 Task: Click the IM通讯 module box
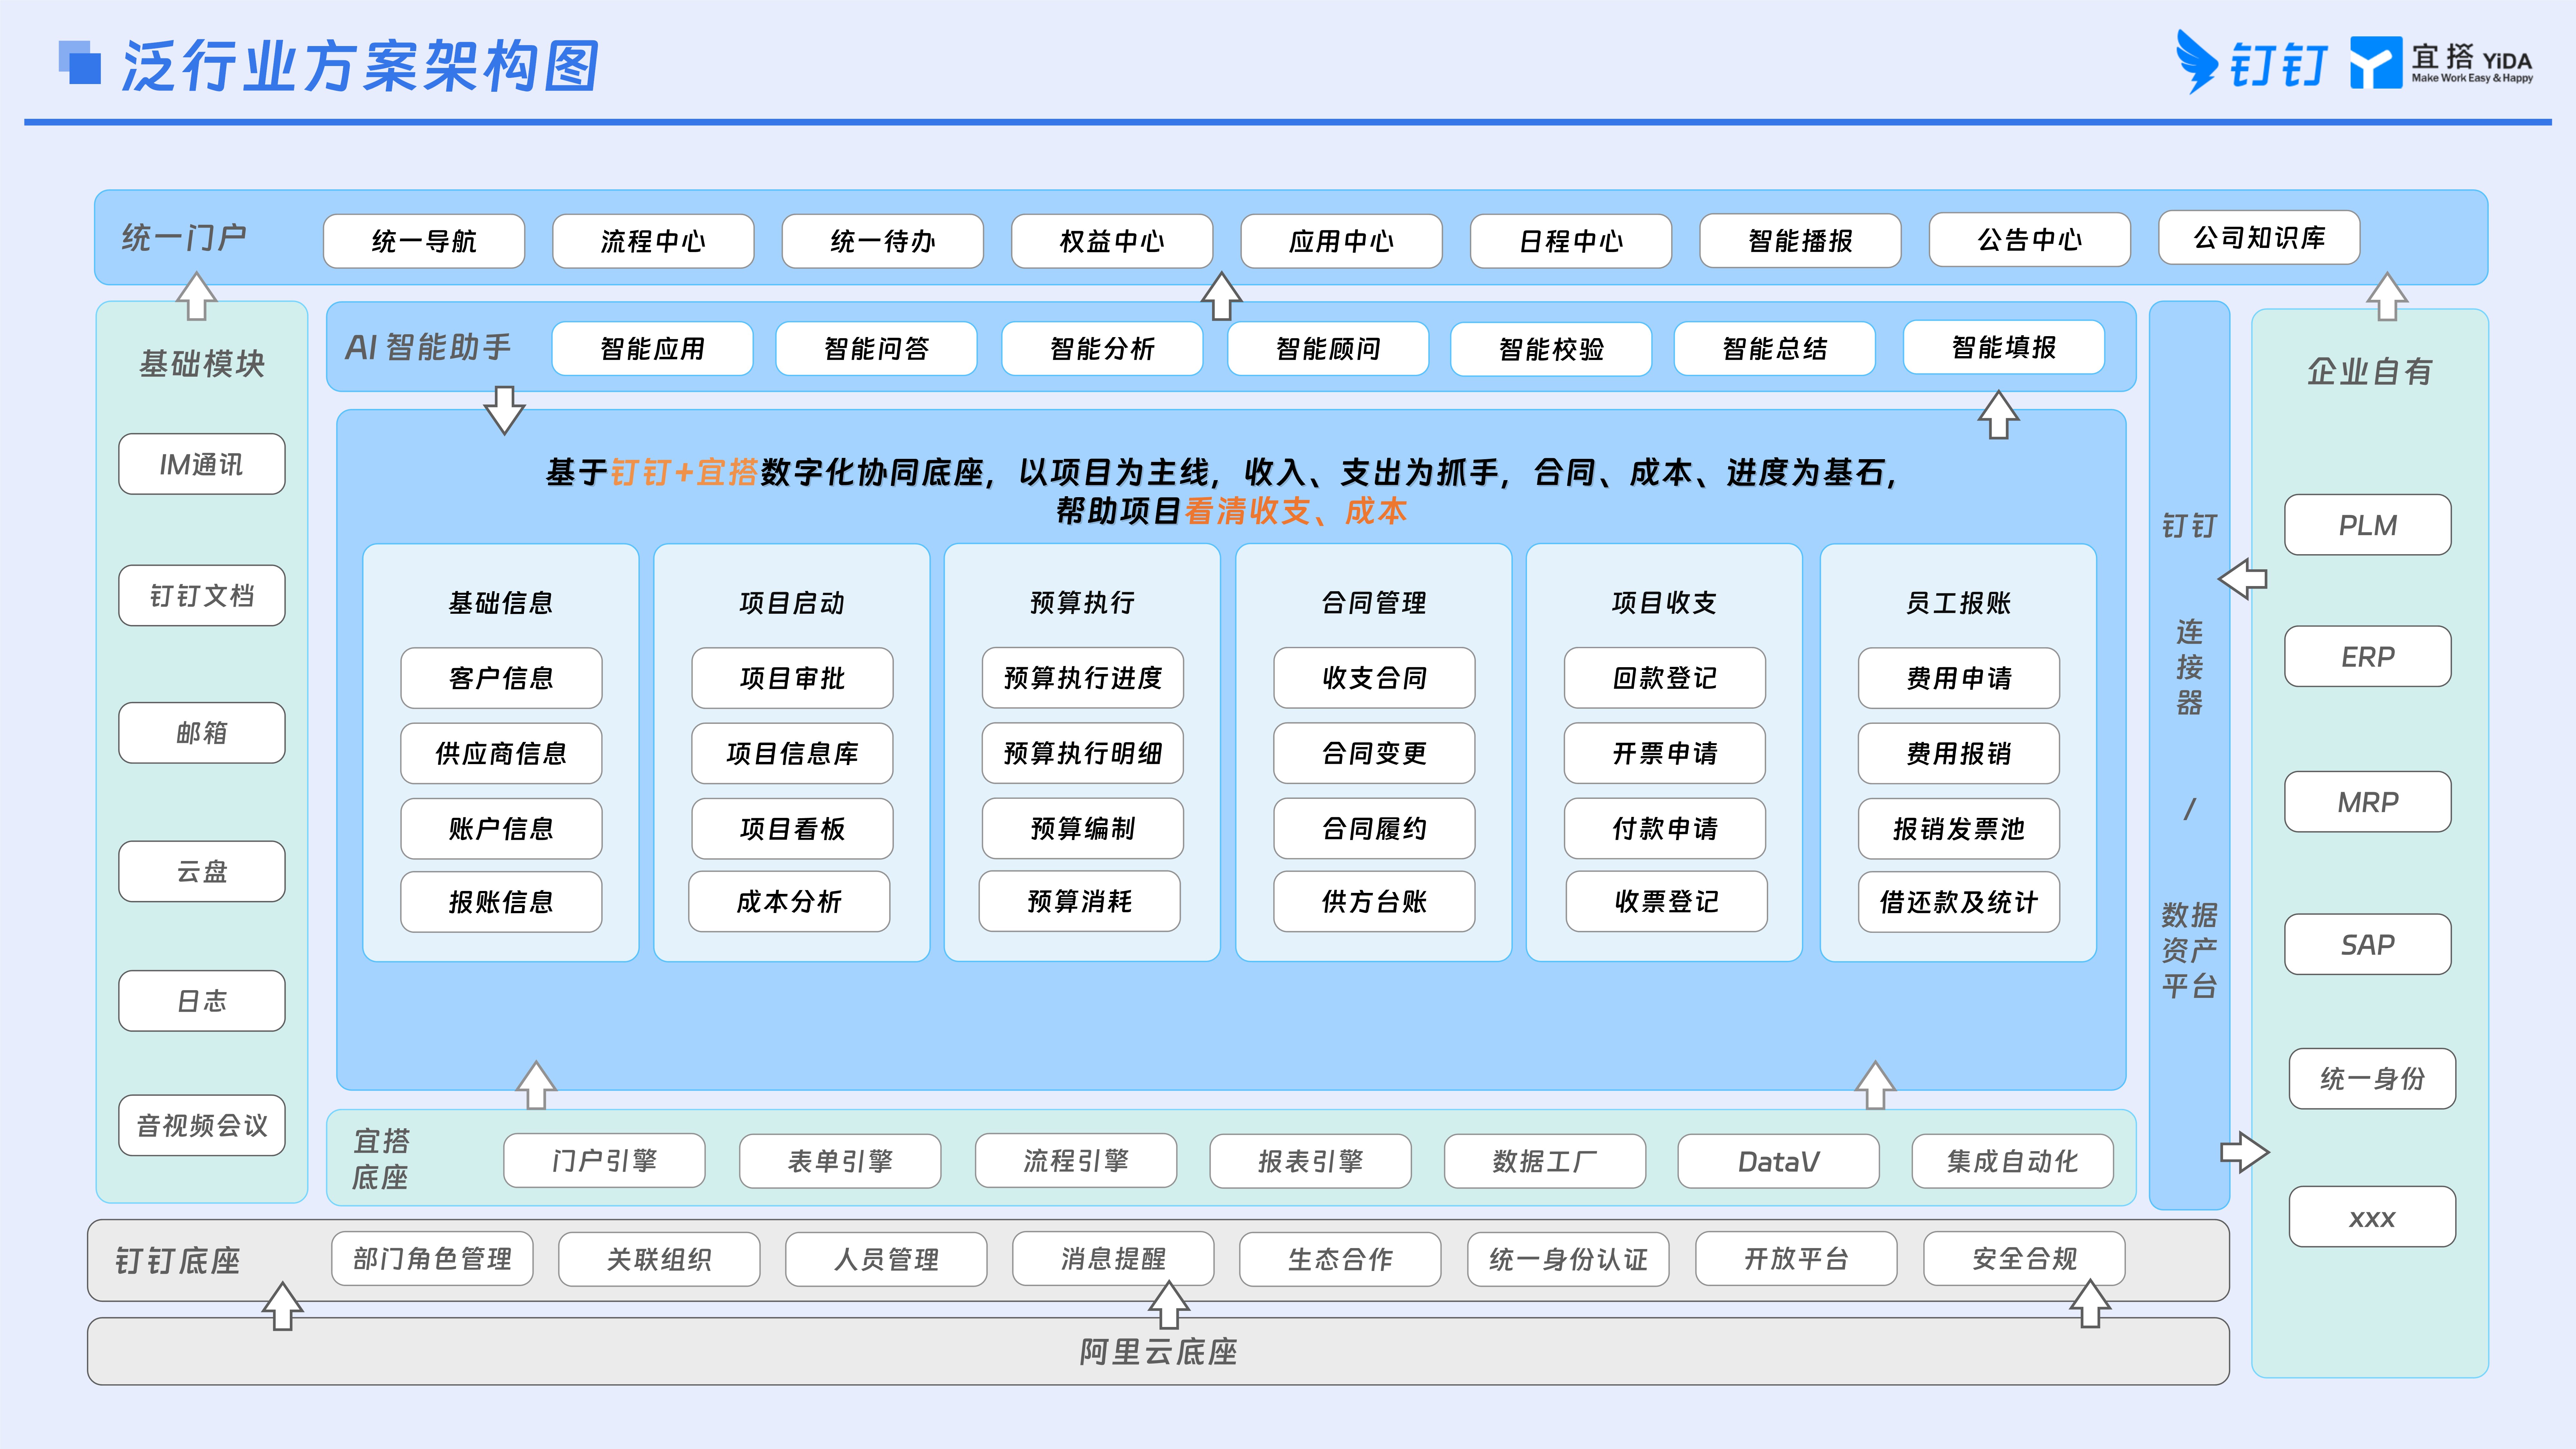pos(202,464)
